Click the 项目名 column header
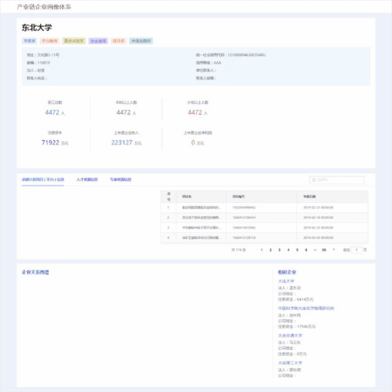 (187, 197)
